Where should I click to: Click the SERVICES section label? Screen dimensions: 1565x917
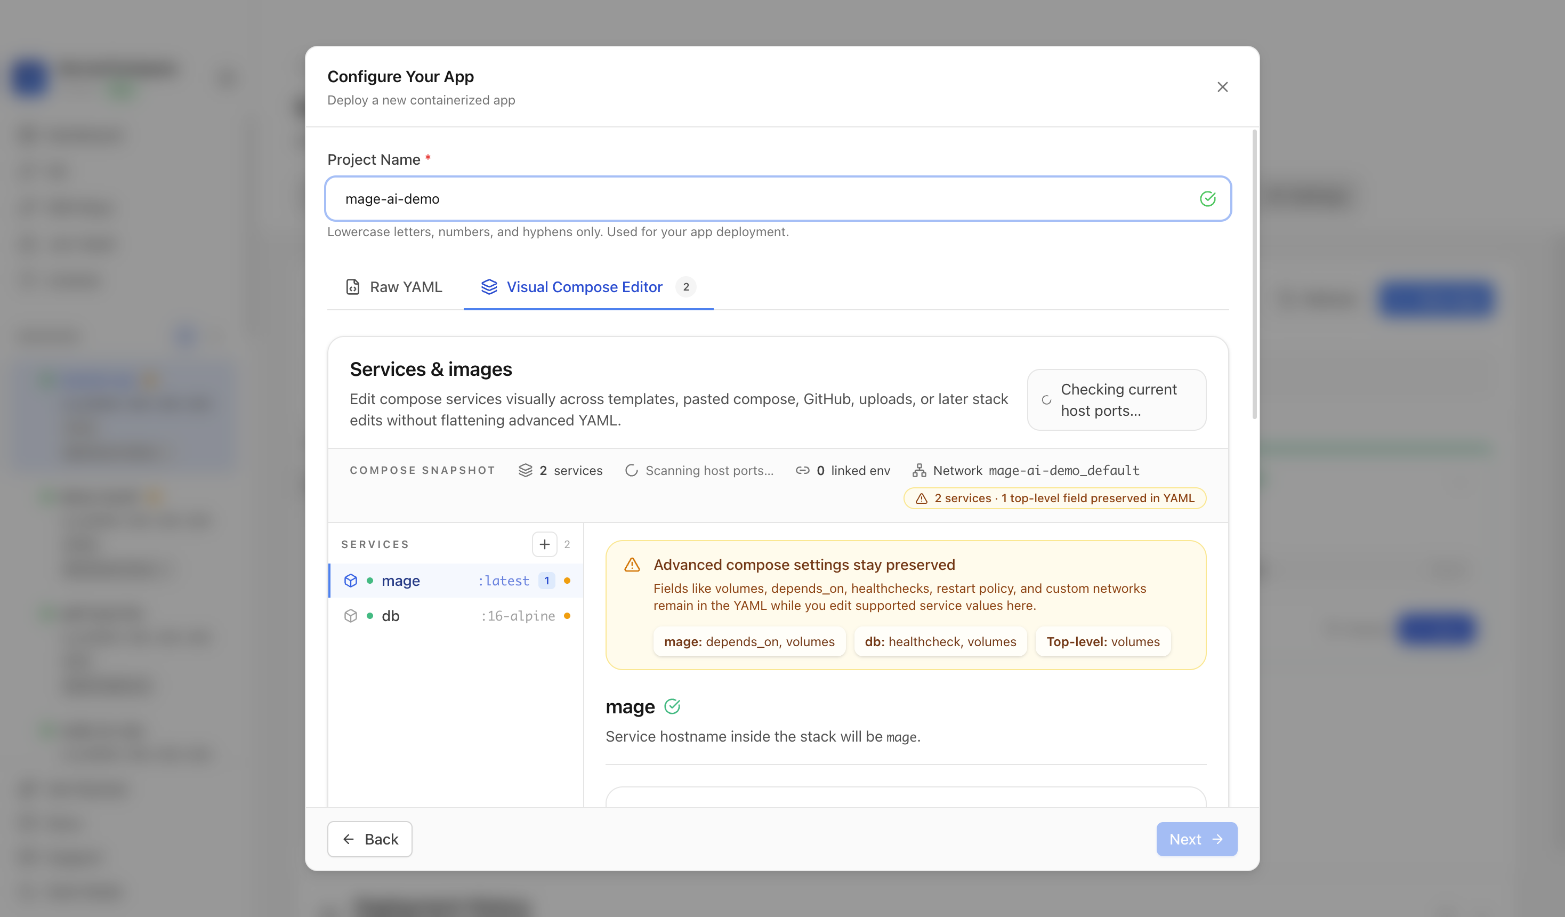(375, 544)
